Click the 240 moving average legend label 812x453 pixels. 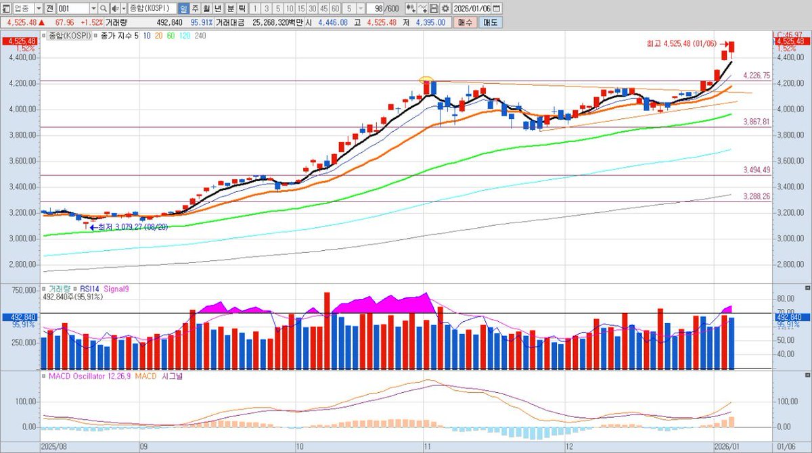tap(200, 35)
